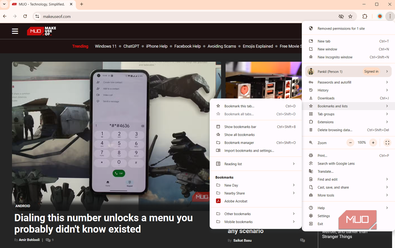Open the MUO hamburger menu

coord(15,31)
